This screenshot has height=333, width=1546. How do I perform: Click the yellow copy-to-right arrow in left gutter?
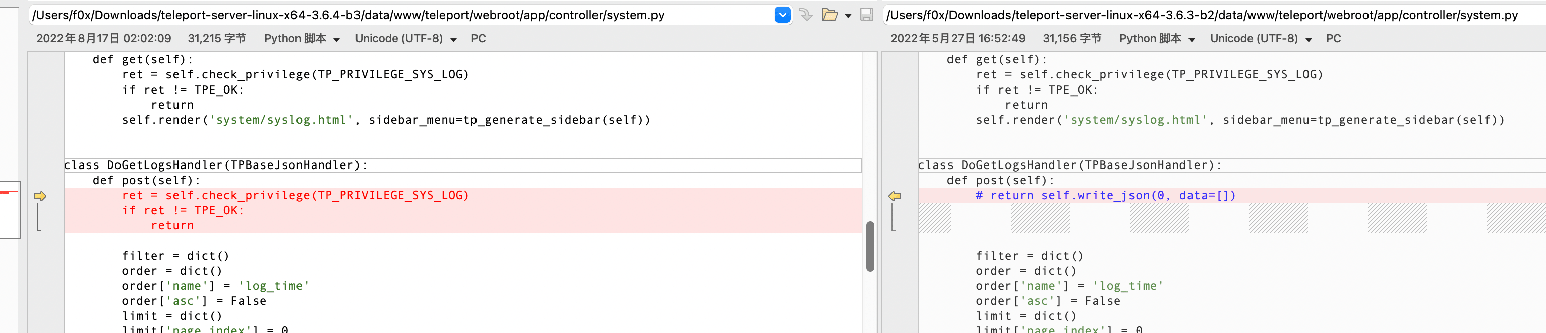point(40,196)
